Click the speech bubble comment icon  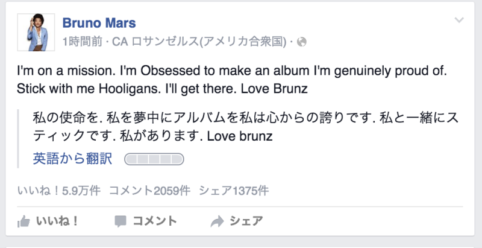tap(120, 221)
